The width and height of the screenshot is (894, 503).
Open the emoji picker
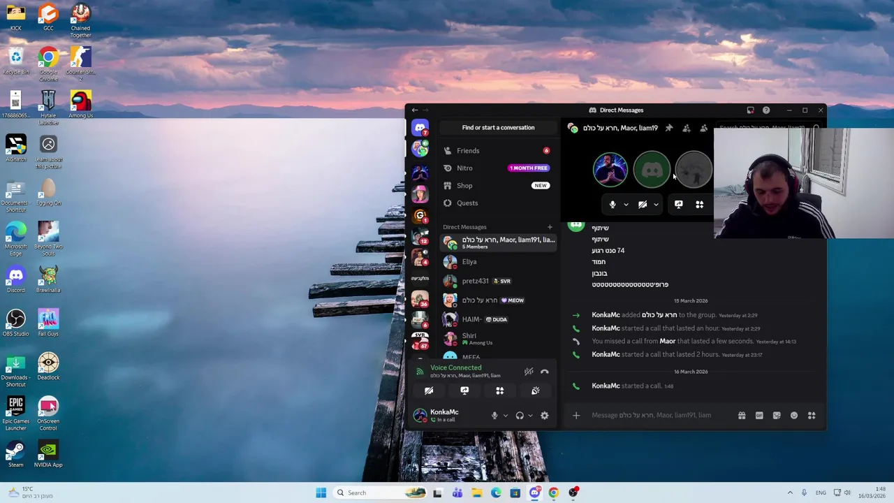click(794, 416)
